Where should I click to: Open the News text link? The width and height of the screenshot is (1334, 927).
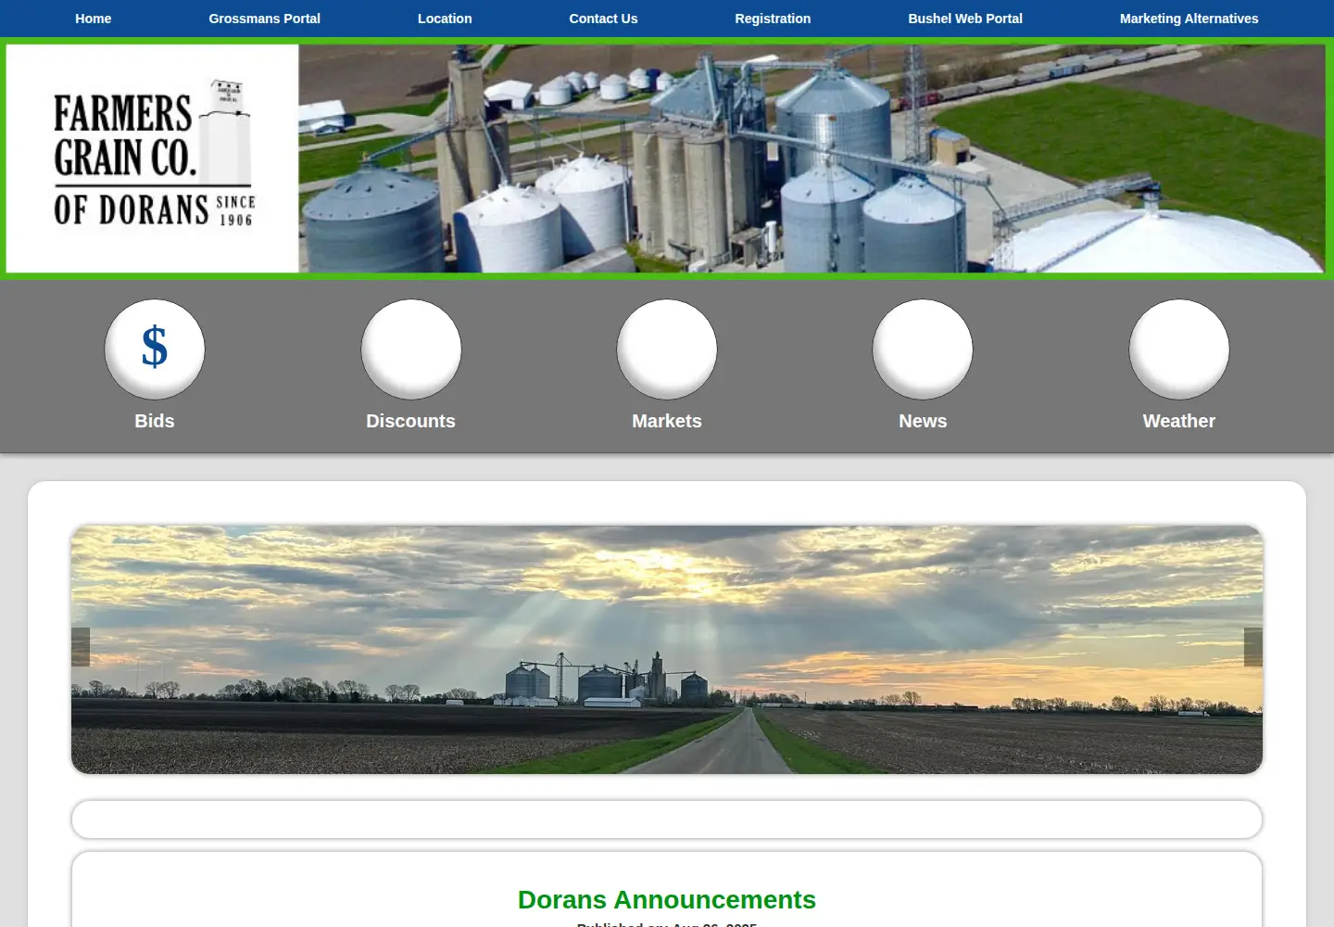coord(923,421)
